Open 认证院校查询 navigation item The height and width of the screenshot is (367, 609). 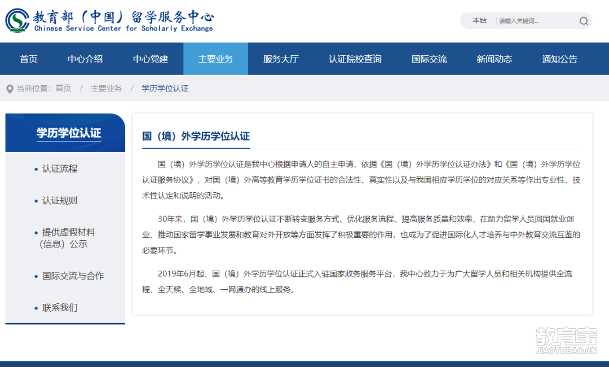coord(355,59)
